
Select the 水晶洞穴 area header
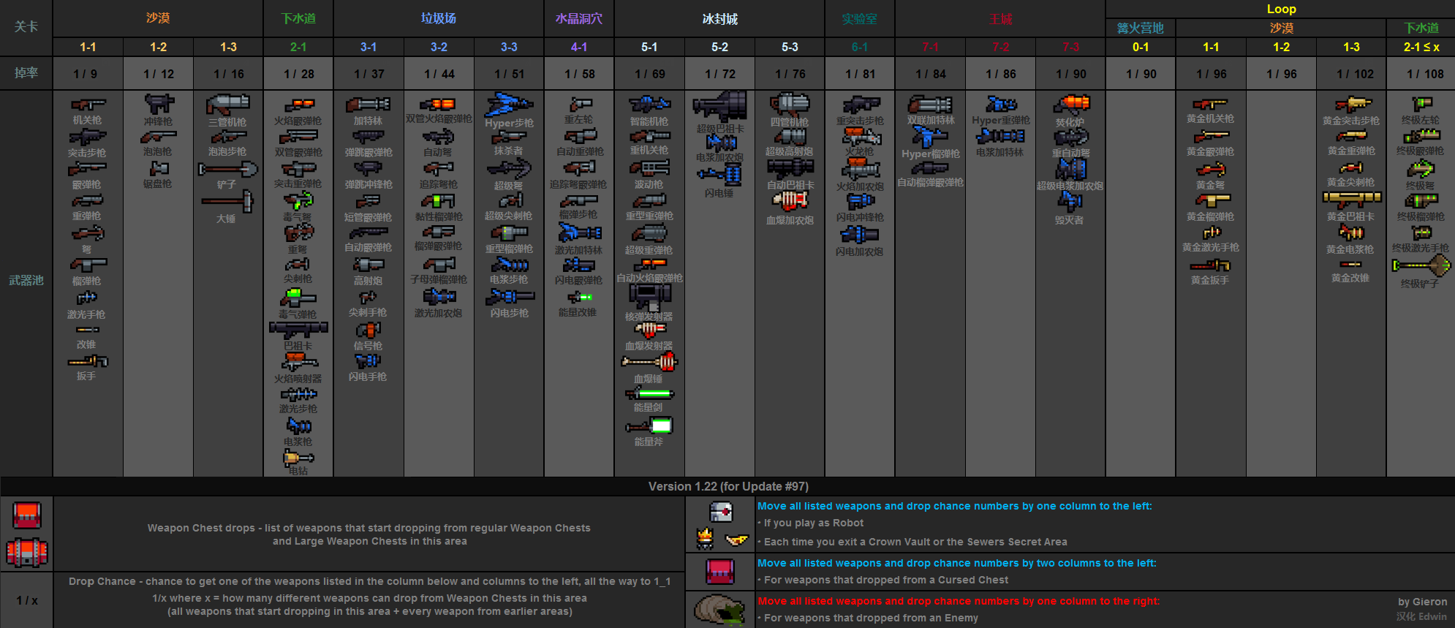point(579,19)
